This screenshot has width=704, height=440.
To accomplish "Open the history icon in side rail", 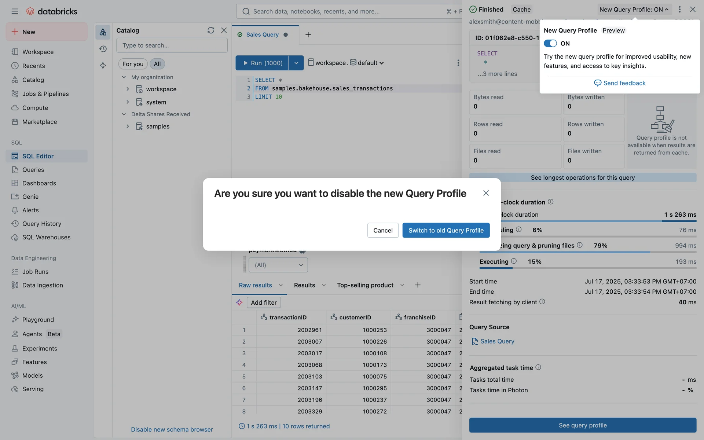I will 103,49.
